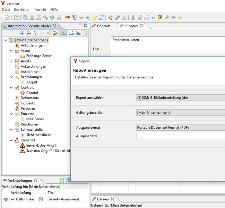Open the Bearbeiten menu
Image resolution: width=225 pixels, height=208 pixels.
point(22,10)
